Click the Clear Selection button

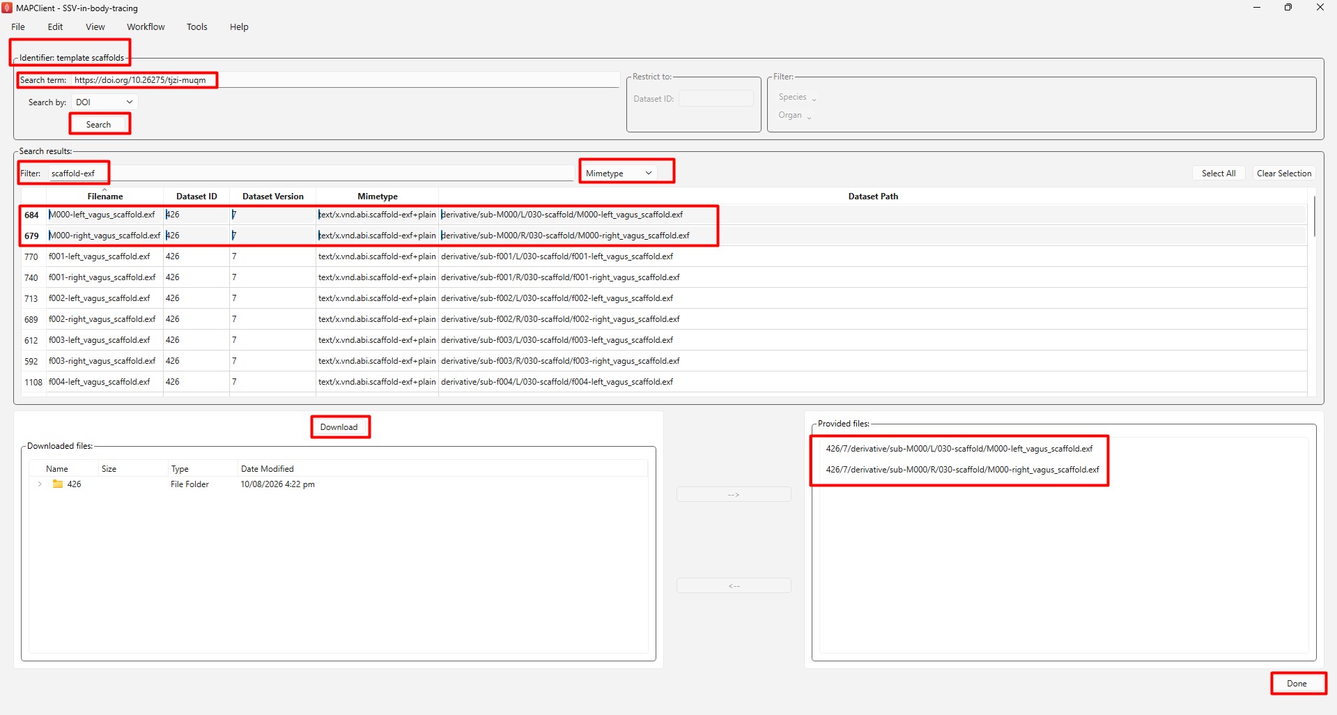click(1284, 173)
